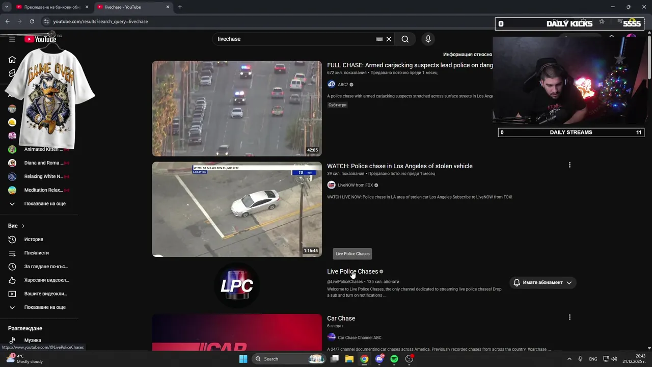Screen dimensions: 652x367
Task: Close the Преследване на банкови tab
Action: tap(87, 7)
